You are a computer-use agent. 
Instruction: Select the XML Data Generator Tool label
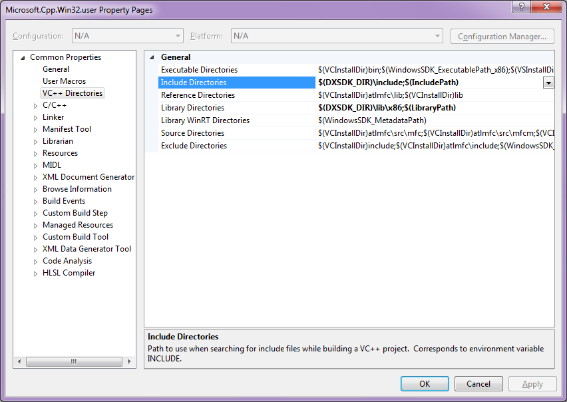(x=87, y=249)
